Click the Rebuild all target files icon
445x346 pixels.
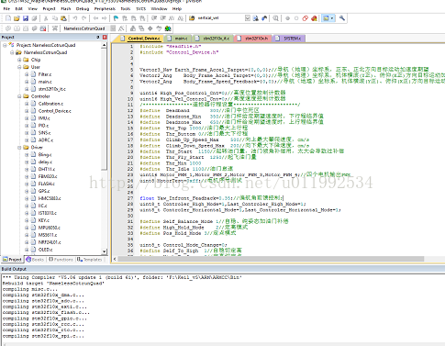point(26,28)
